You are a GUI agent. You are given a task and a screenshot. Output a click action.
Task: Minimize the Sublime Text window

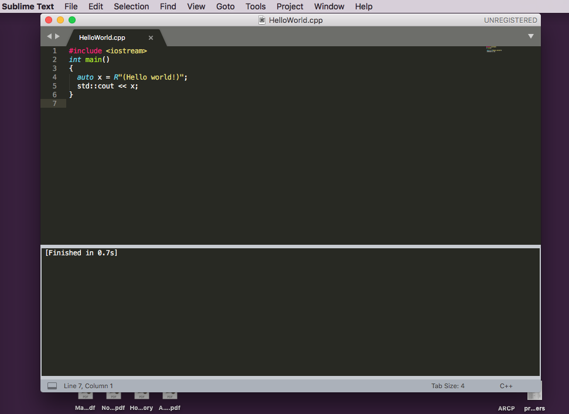tap(60, 20)
